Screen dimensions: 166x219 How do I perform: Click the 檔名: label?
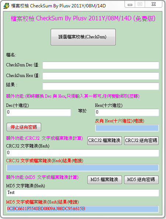click(x=11, y=55)
